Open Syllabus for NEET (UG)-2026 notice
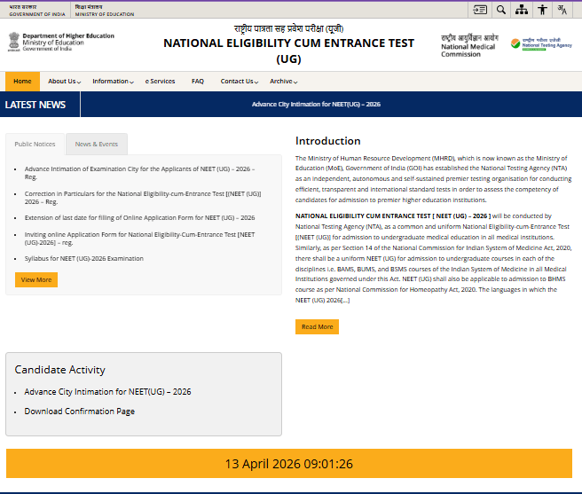Viewport: 582px width, 494px height. (84, 259)
